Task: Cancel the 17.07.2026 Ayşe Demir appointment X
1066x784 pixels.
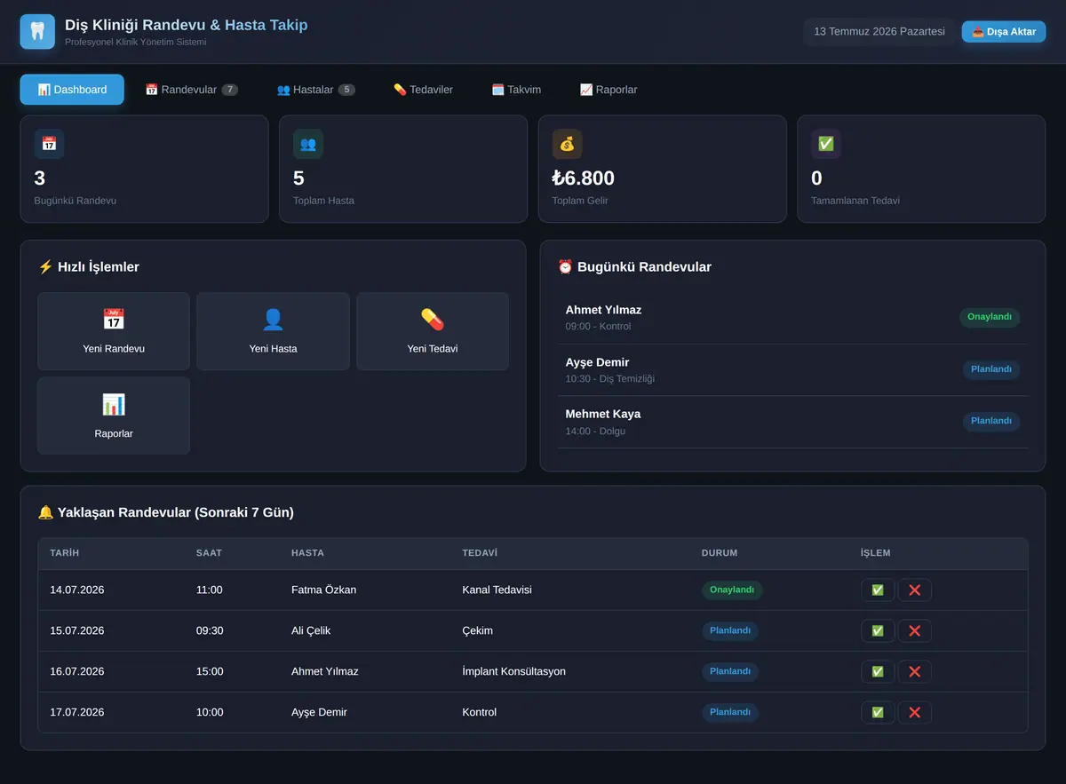Action: point(914,713)
